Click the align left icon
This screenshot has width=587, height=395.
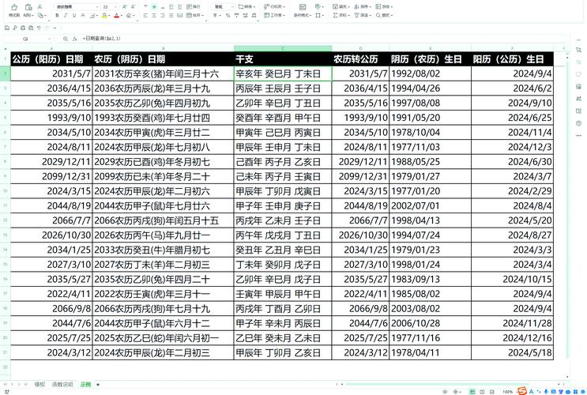pos(145,15)
